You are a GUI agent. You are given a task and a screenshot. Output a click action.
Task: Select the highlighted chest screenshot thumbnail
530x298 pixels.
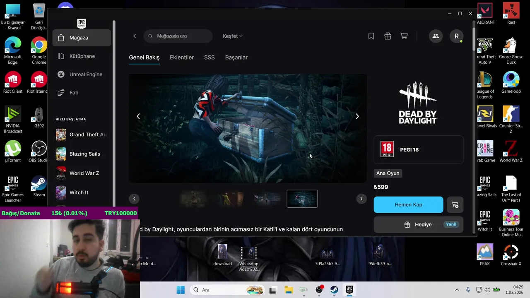pyautogui.click(x=302, y=199)
